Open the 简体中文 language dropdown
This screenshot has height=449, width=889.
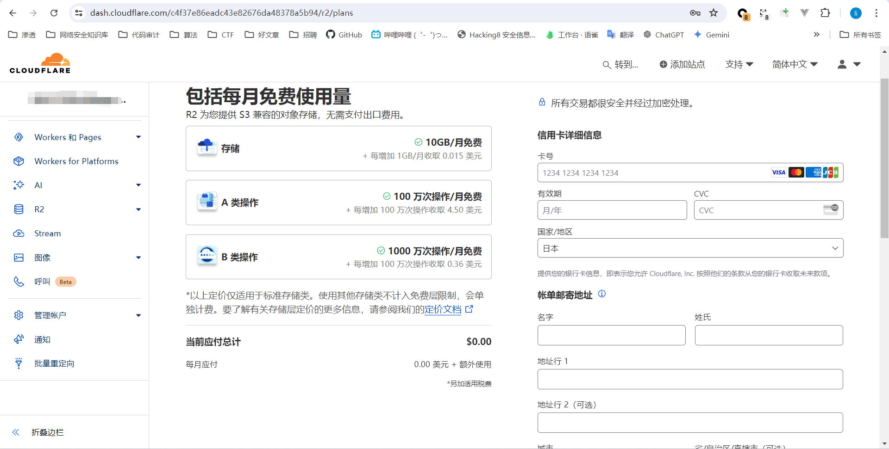point(795,64)
